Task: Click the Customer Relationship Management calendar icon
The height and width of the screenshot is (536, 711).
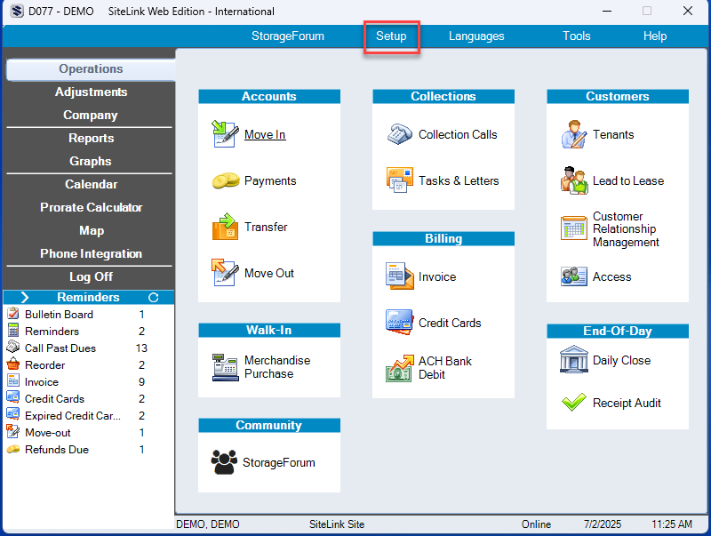Action: (x=573, y=228)
